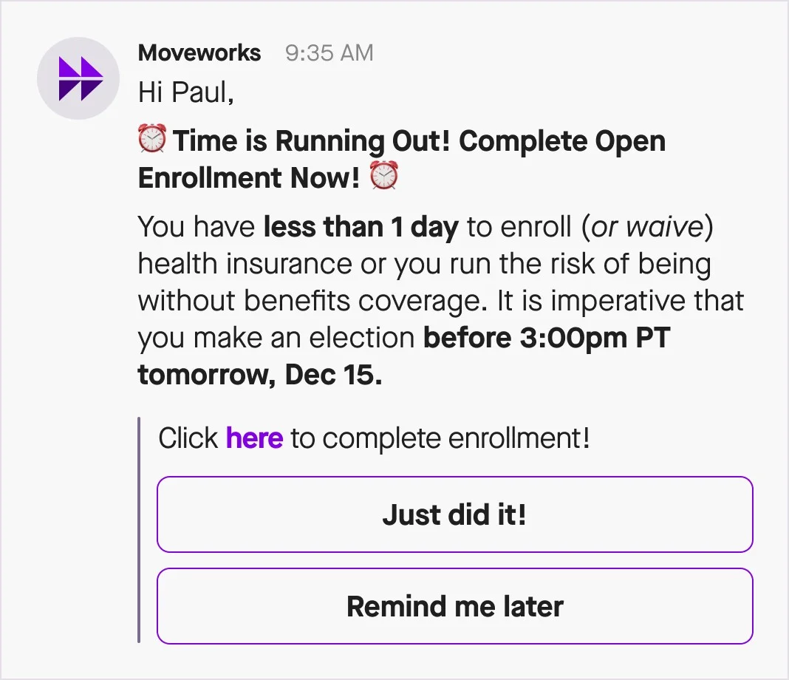Click the Moveworks sender name
The image size is (789, 680).
199,52
